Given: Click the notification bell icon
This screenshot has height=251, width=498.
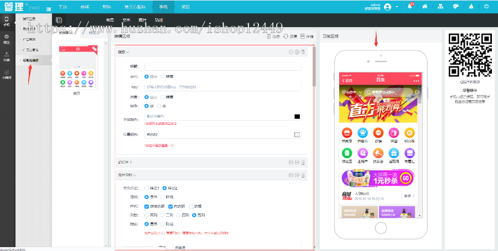Looking at the screenshot, I should coord(410,7).
